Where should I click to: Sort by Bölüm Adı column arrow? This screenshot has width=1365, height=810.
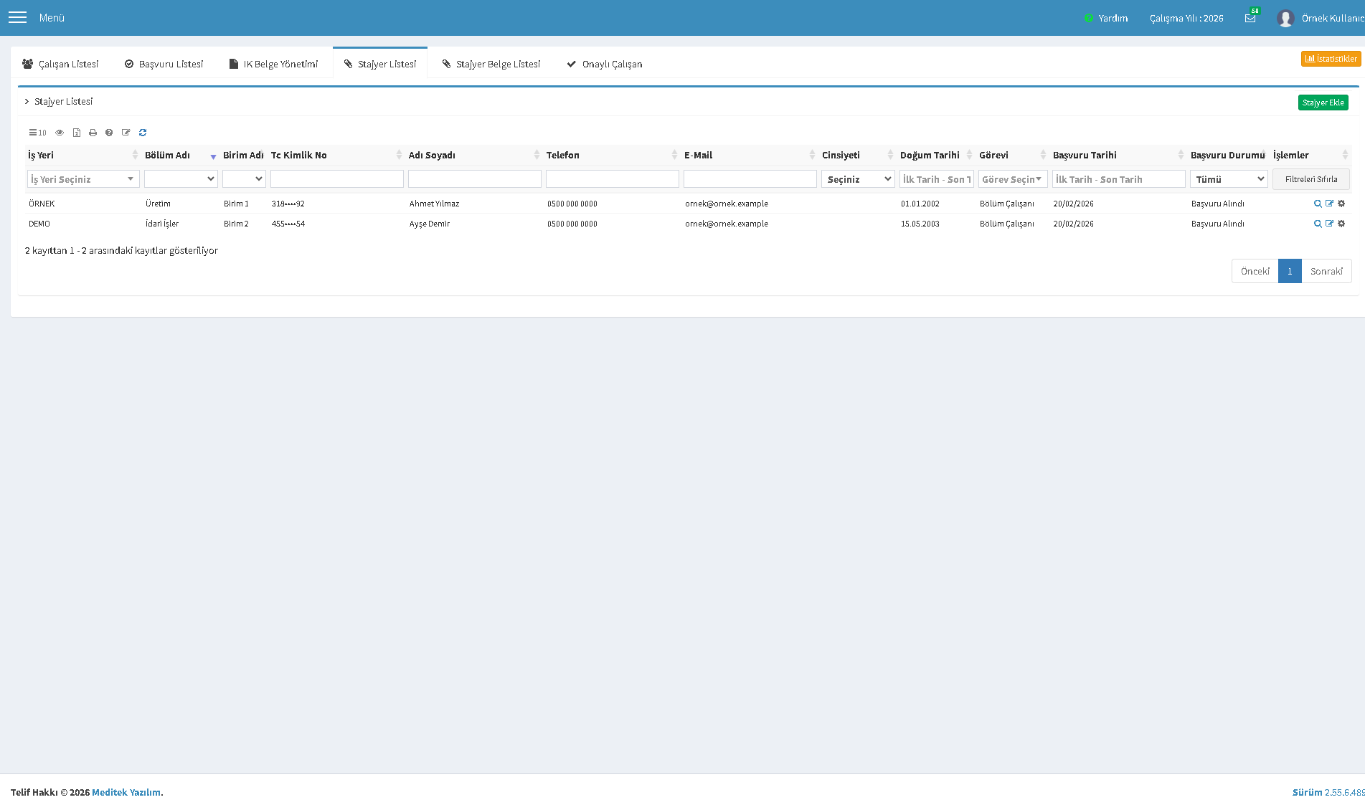pyautogui.click(x=213, y=156)
